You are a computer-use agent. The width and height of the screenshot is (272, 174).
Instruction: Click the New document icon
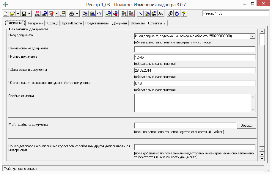5,14
